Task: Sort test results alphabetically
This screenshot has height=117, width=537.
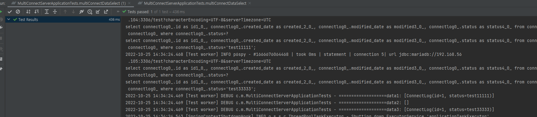Action: pos(28,12)
